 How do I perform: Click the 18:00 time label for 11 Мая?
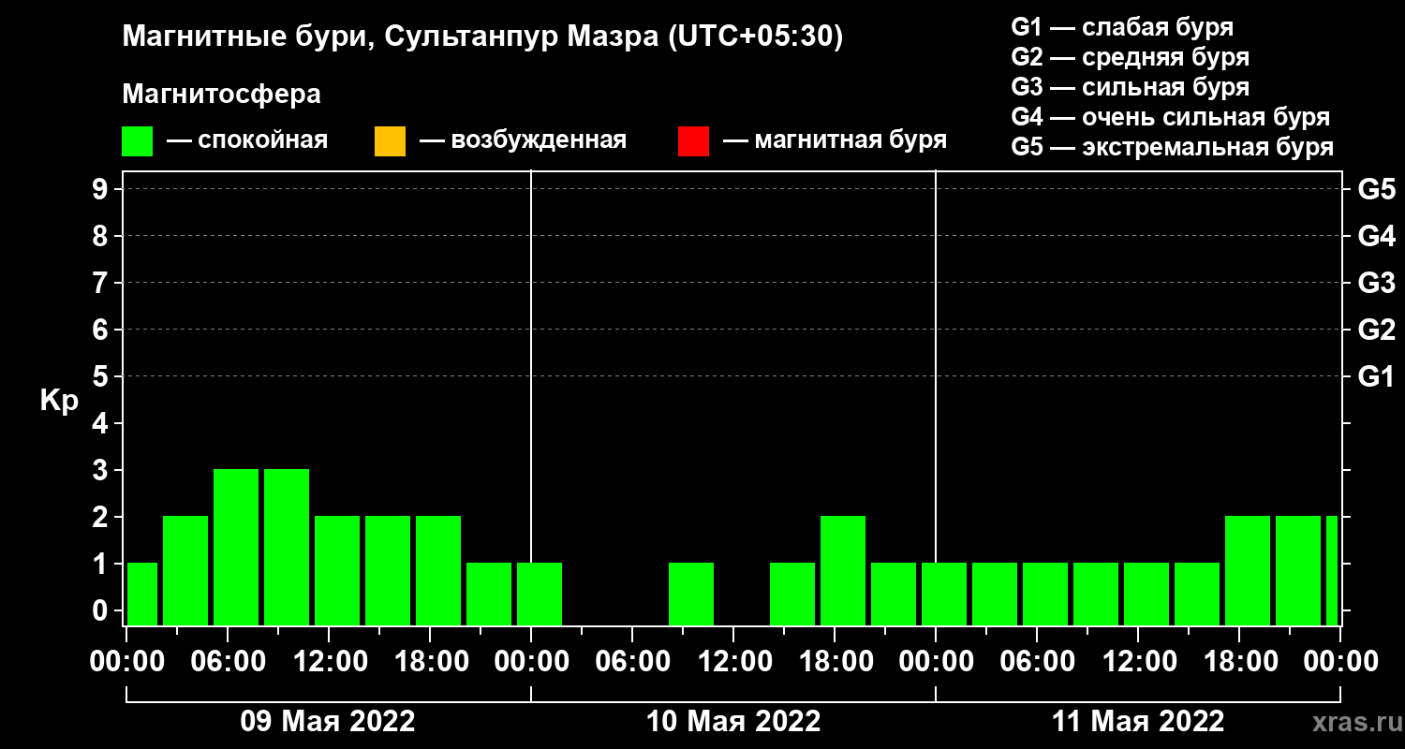(1239, 661)
